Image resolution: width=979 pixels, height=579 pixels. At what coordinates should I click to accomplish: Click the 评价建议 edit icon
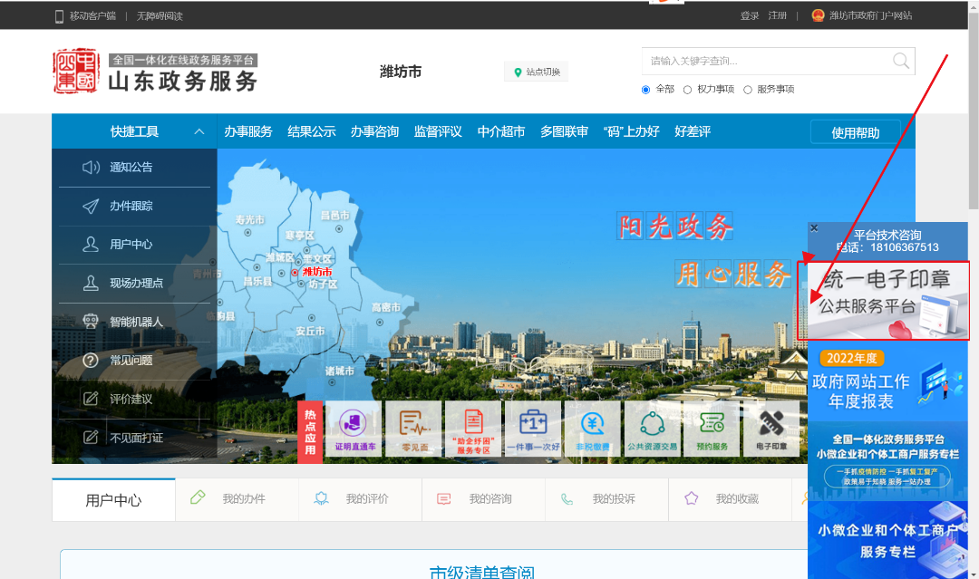(x=91, y=399)
